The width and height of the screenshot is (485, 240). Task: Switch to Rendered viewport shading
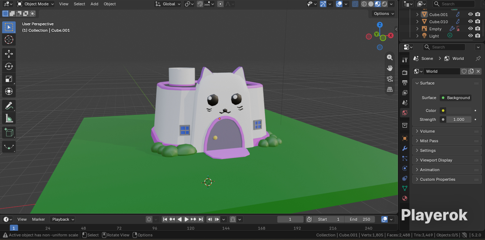click(384, 4)
